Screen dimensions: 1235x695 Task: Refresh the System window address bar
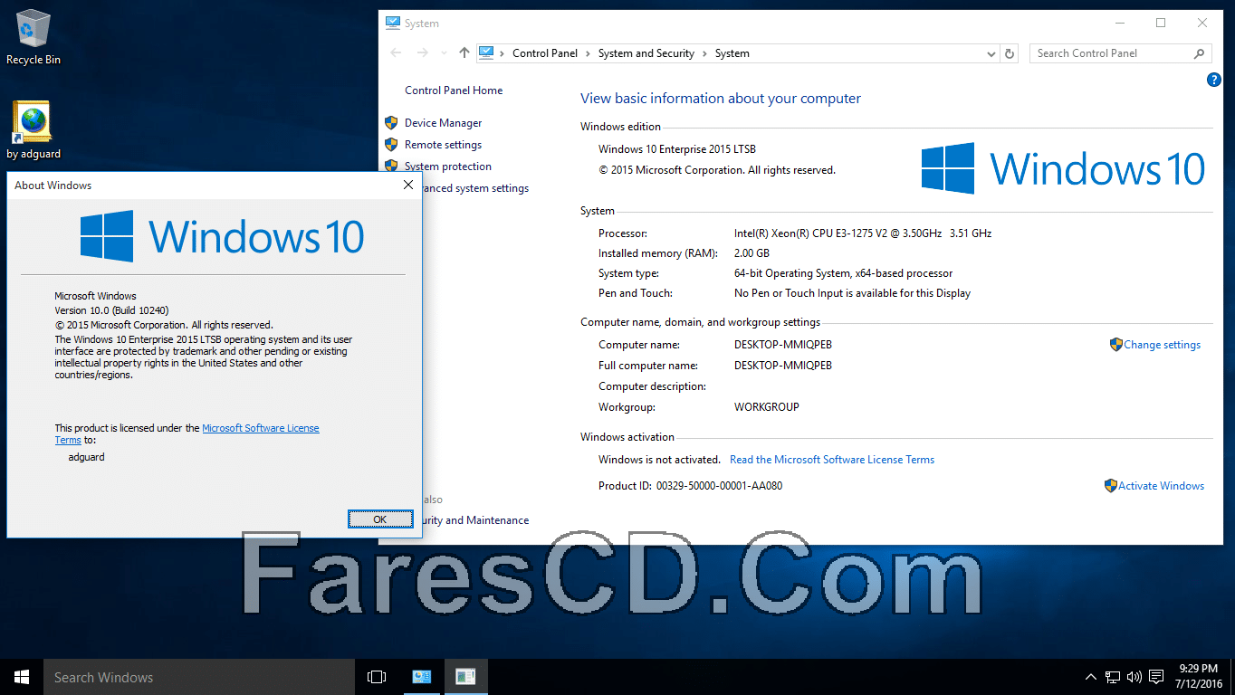point(1010,53)
